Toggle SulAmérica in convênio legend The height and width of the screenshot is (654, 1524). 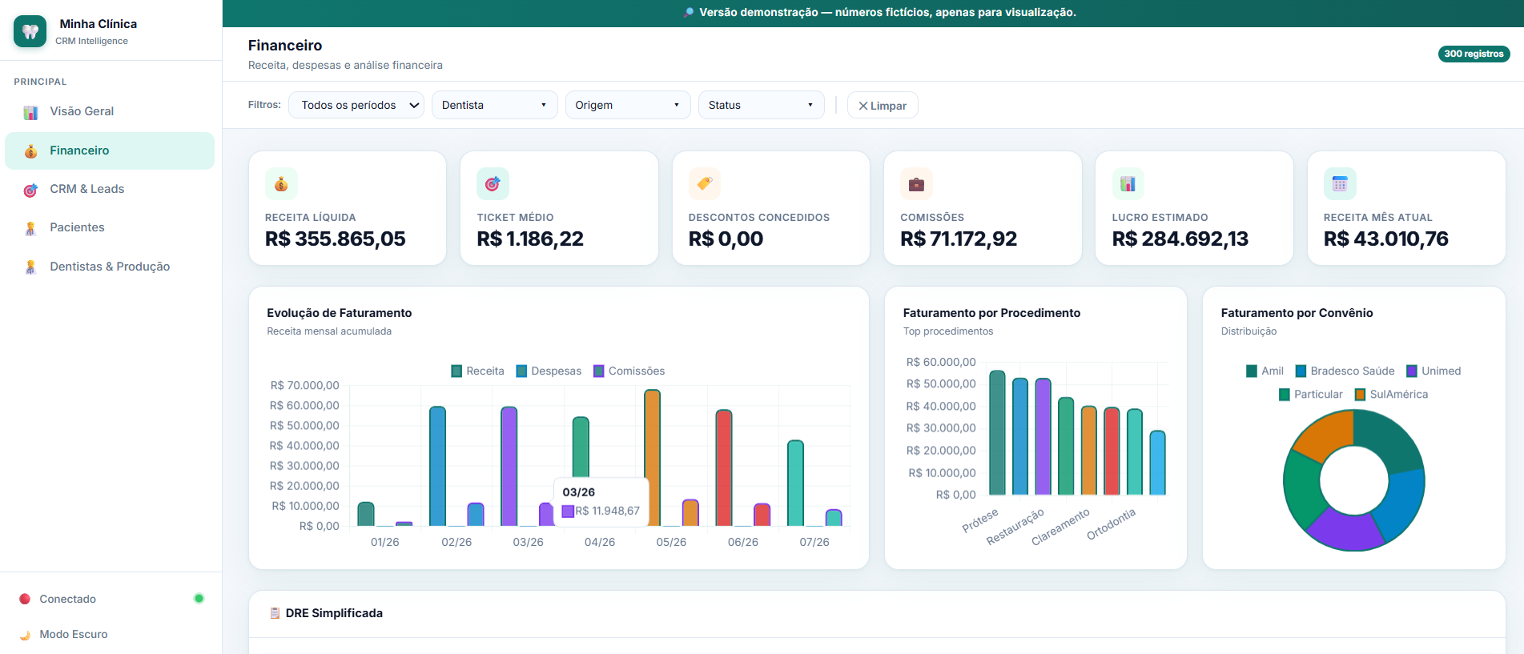click(x=1391, y=394)
